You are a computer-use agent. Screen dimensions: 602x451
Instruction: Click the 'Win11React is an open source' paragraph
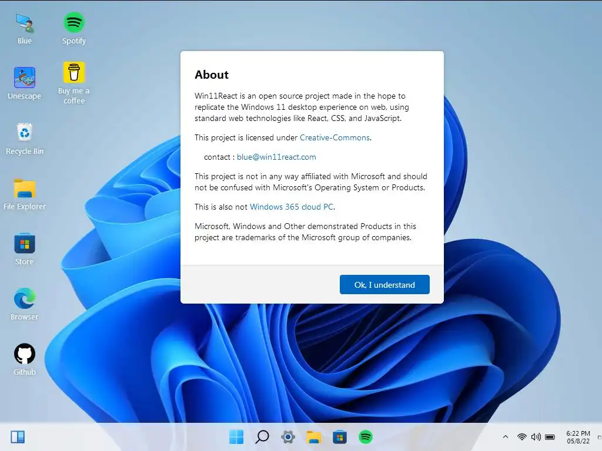[x=302, y=107]
